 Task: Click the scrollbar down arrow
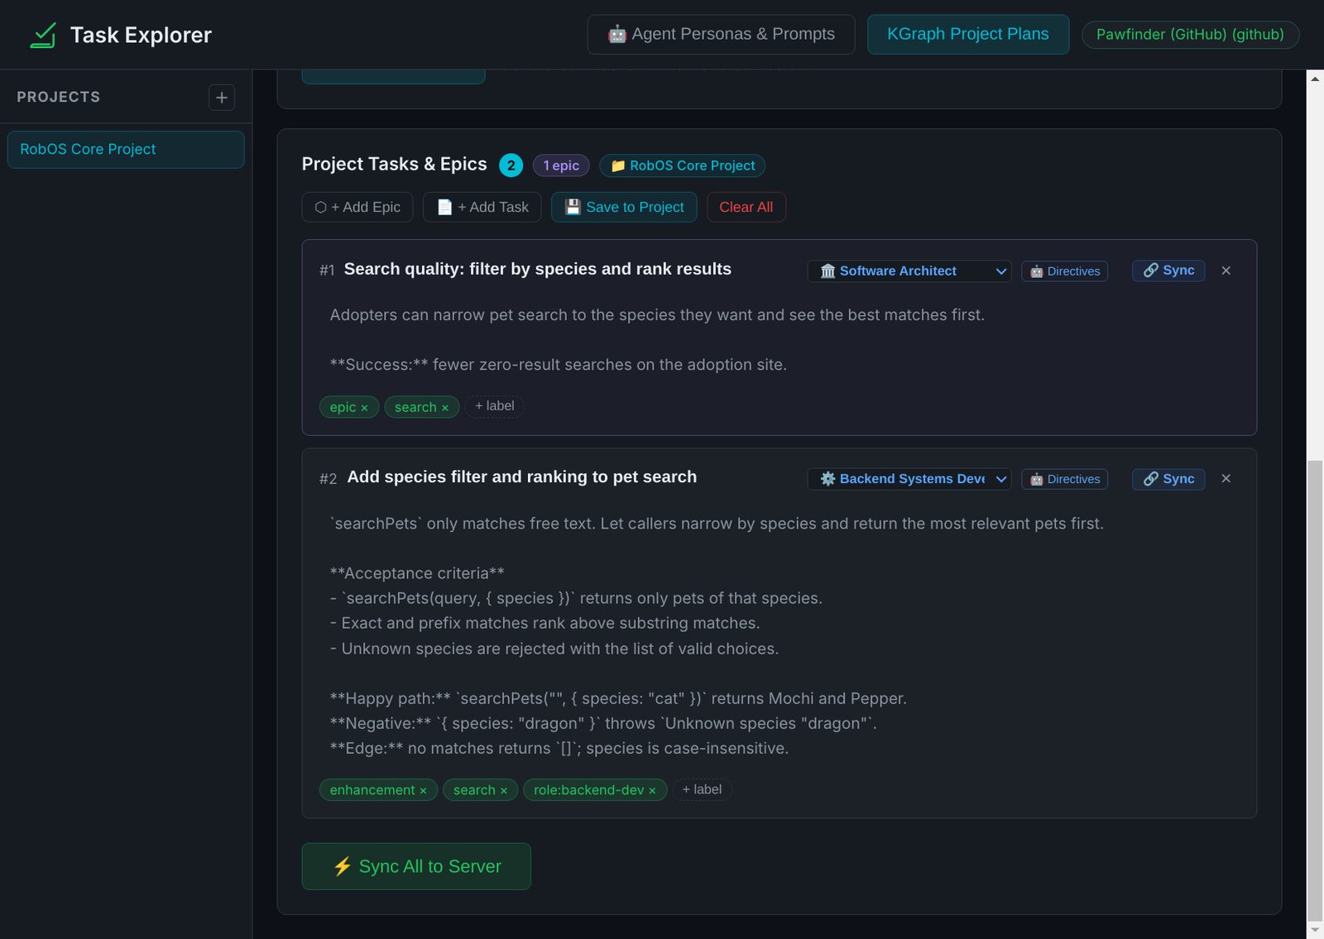(1315, 930)
